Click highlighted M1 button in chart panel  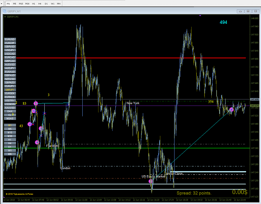10,125
